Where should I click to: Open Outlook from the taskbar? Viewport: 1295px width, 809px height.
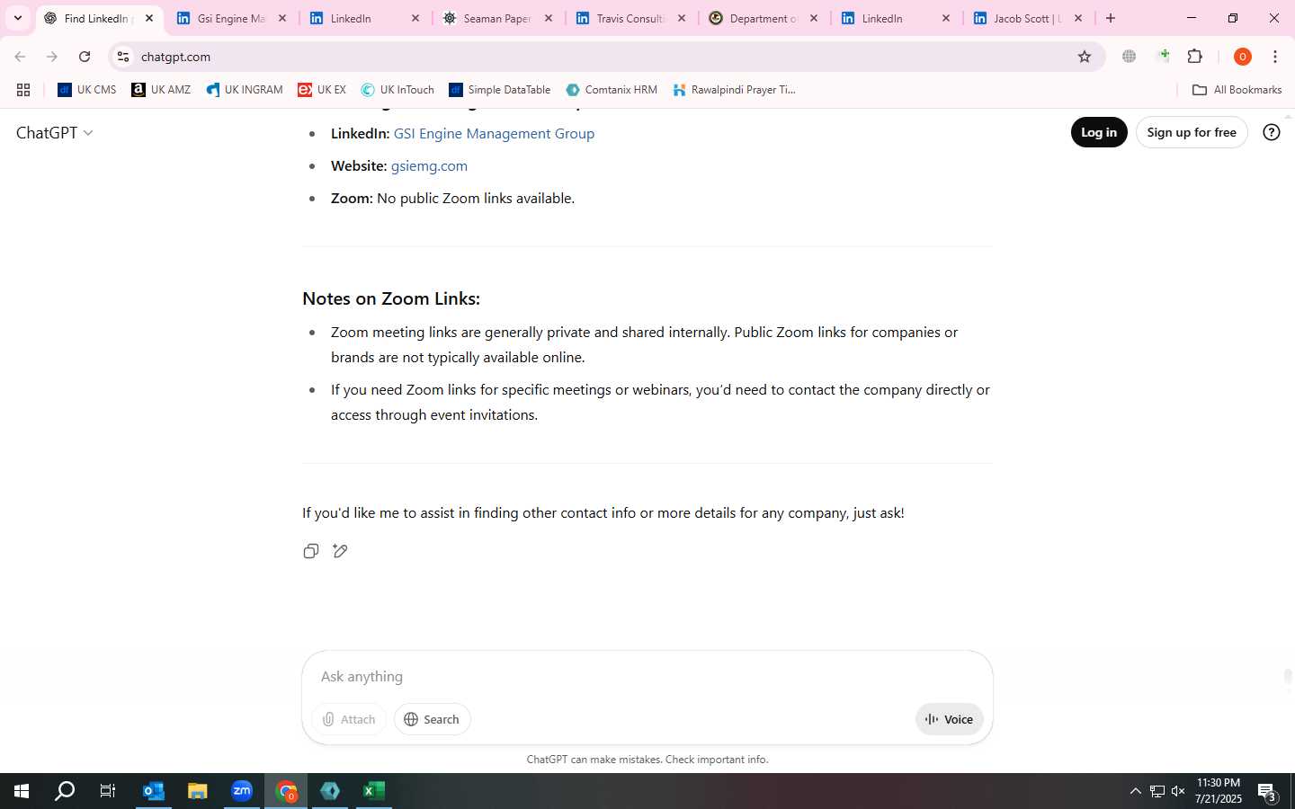click(154, 791)
